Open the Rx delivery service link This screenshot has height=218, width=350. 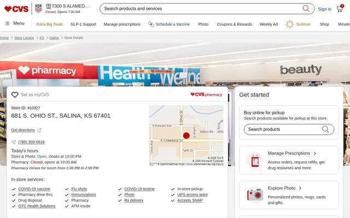[x=133, y=201]
